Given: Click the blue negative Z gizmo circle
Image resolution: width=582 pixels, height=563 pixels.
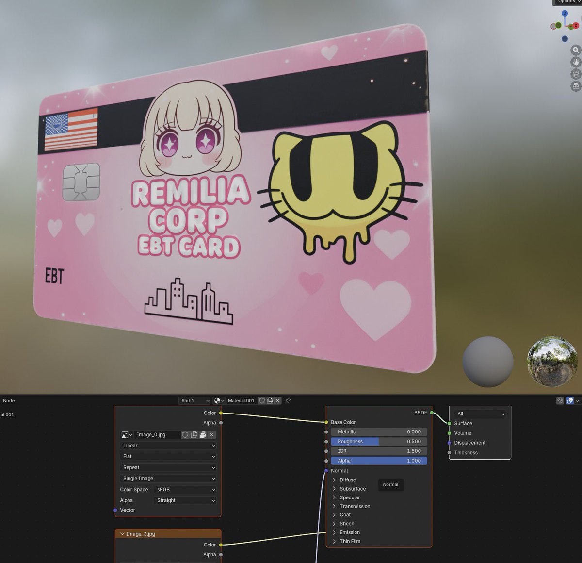Looking at the screenshot, I should (565, 39).
